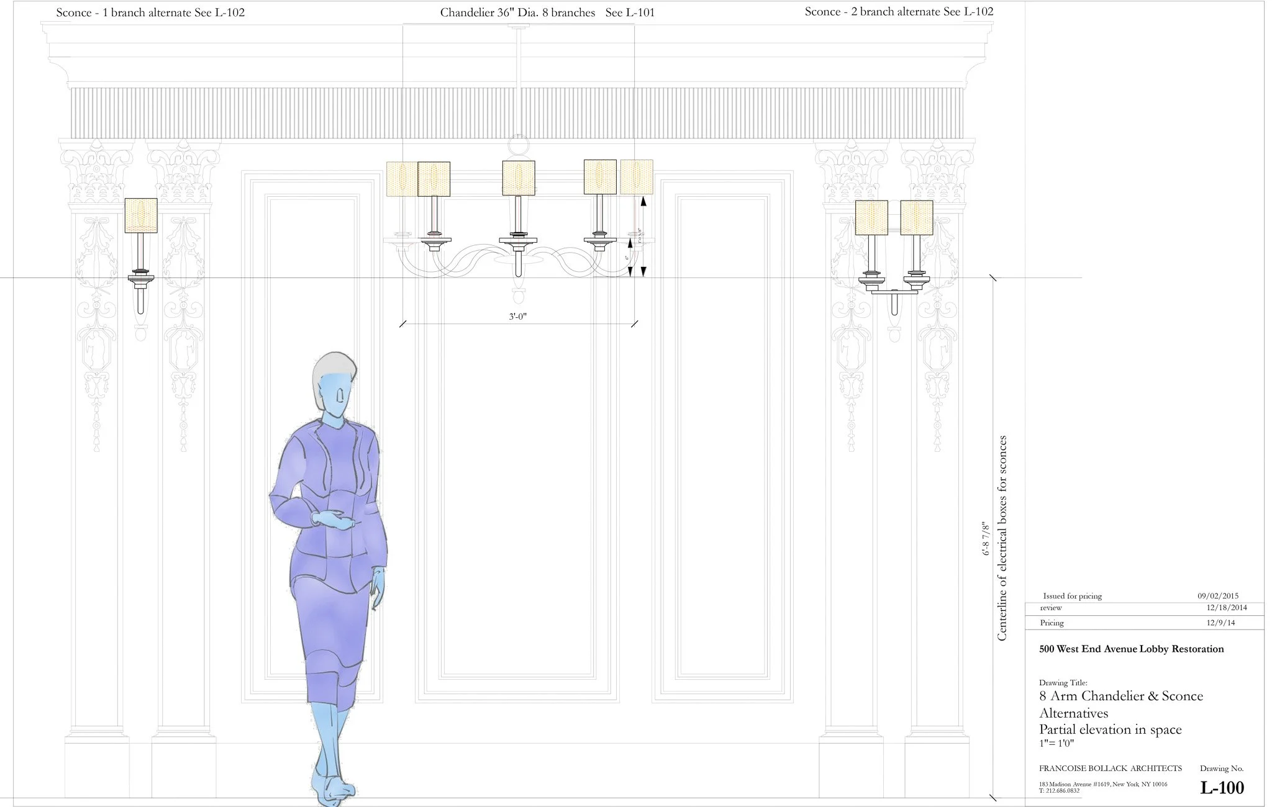Image resolution: width=1272 pixels, height=807 pixels.
Task: Click the Issued for pricing revision entry
Action: coord(1072,596)
